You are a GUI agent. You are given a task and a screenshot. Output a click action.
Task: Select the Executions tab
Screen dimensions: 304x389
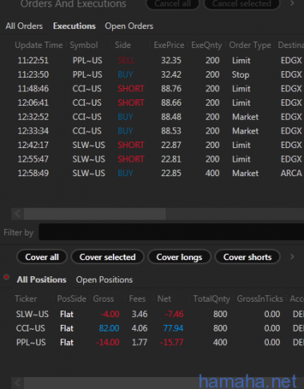[x=74, y=26]
